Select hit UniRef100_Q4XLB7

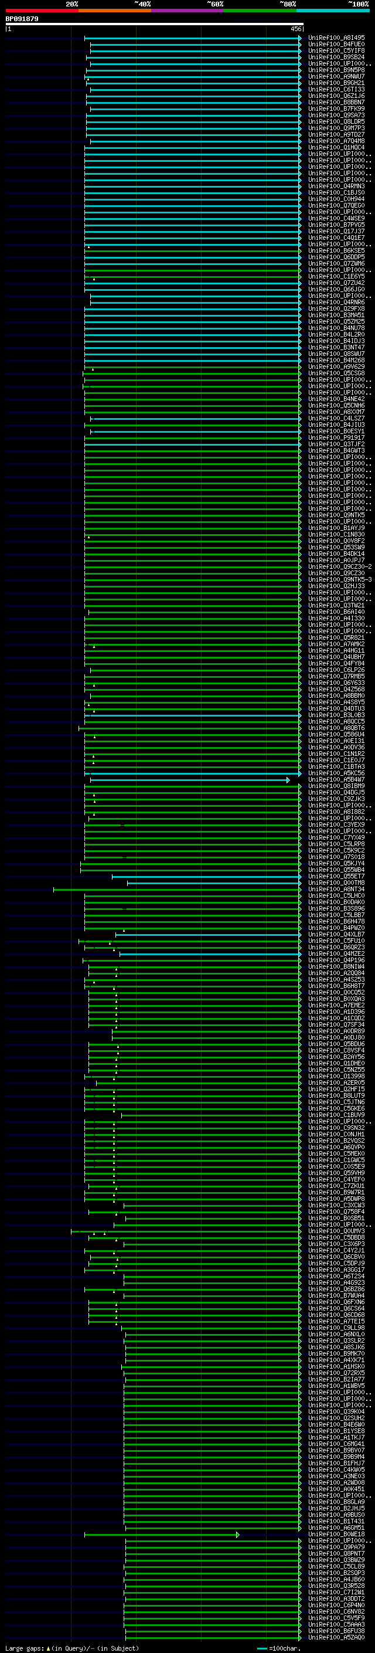point(336,934)
